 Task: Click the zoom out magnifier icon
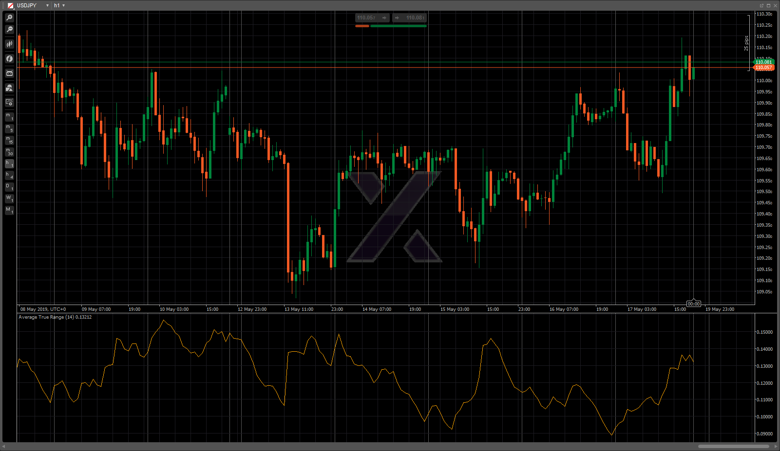coord(9,30)
